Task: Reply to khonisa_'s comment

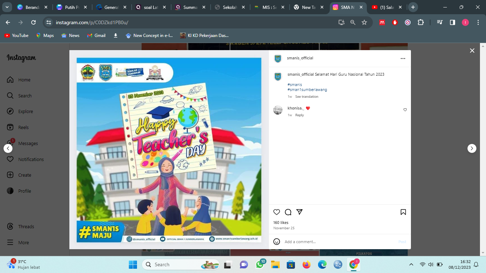Action: point(300,115)
